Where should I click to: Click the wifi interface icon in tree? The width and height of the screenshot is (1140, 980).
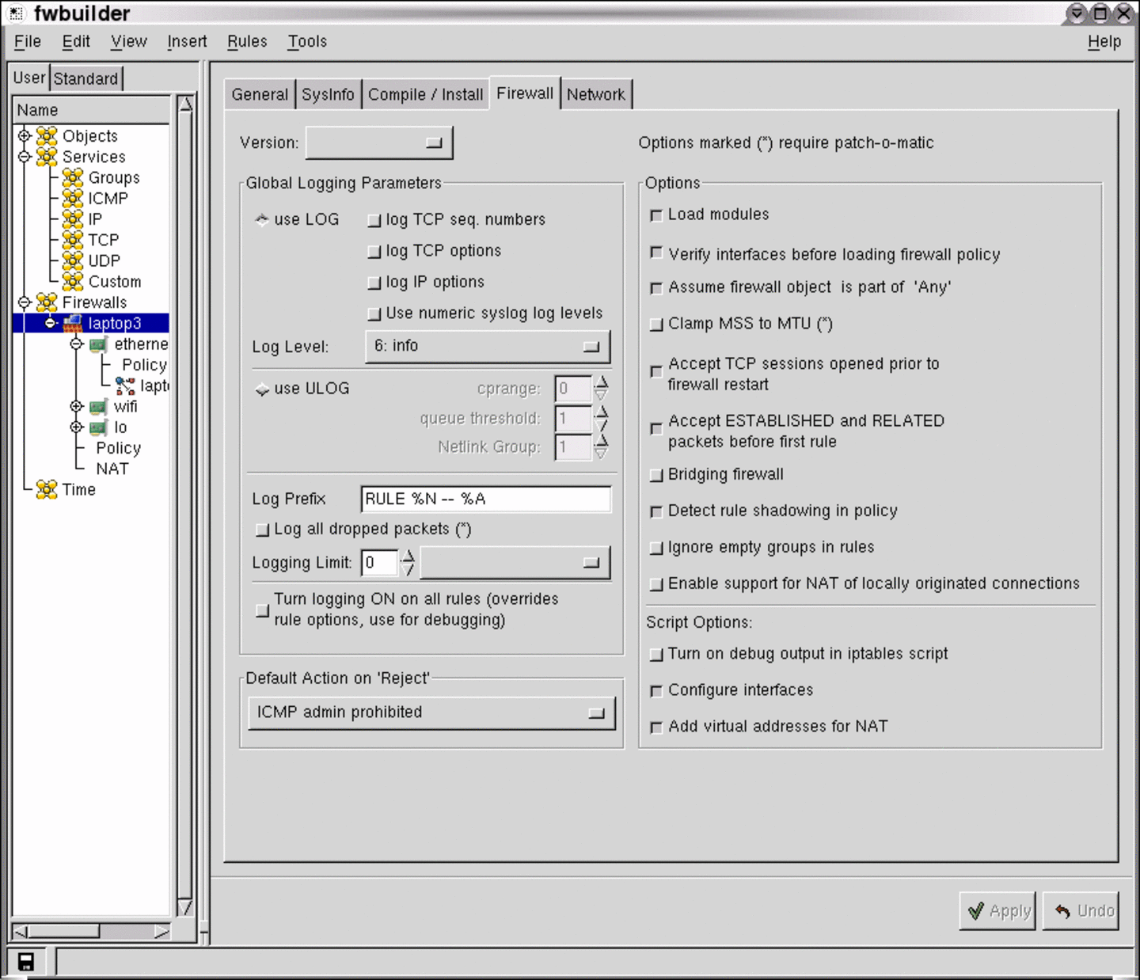pos(98,407)
